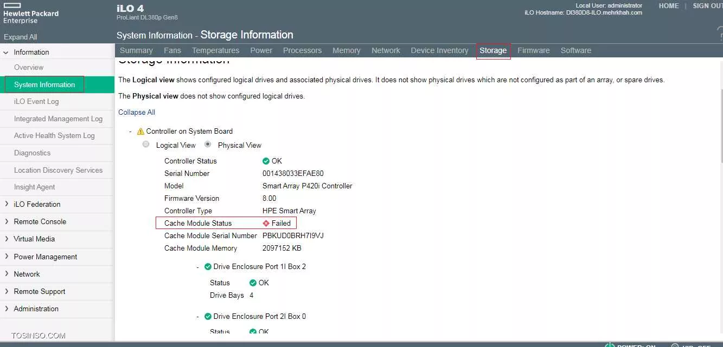Collapse the Information section in the sidebar
Viewport: 723px width, 347px height.
tap(7, 53)
